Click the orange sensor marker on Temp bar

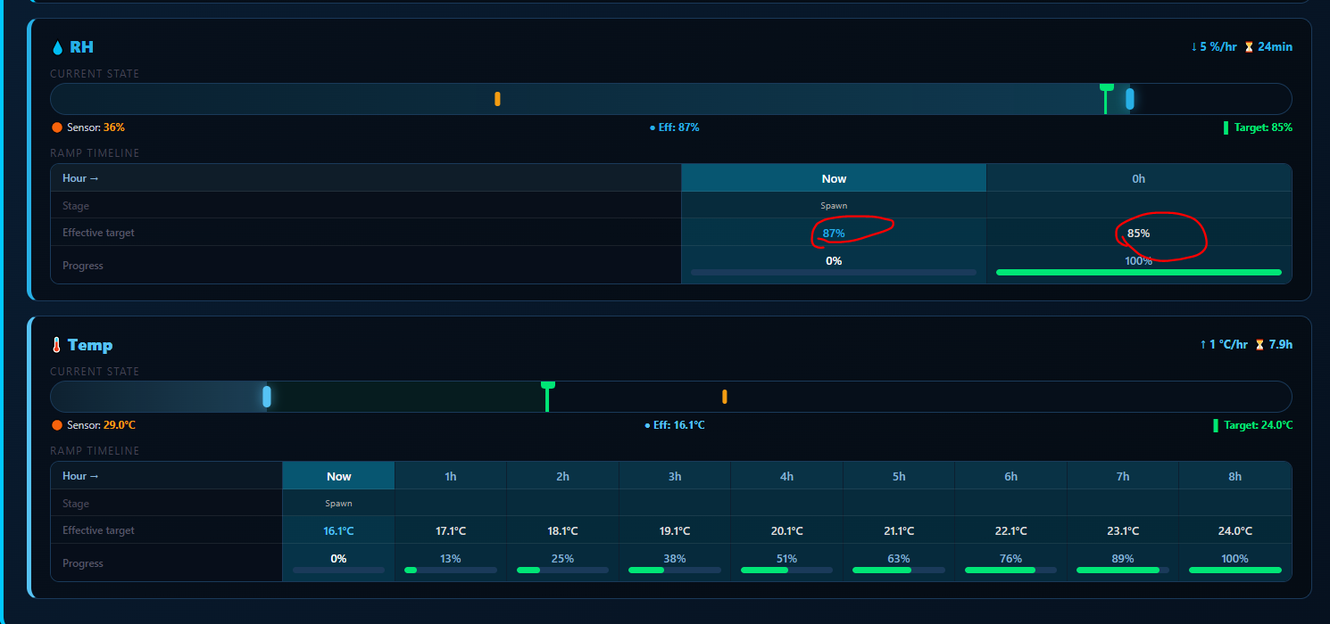pyautogui.click(x=725, y=397)
